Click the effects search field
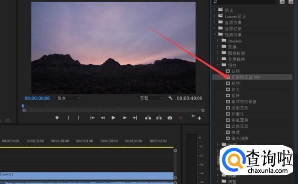The image size is (298, 184). coord(245,2)
